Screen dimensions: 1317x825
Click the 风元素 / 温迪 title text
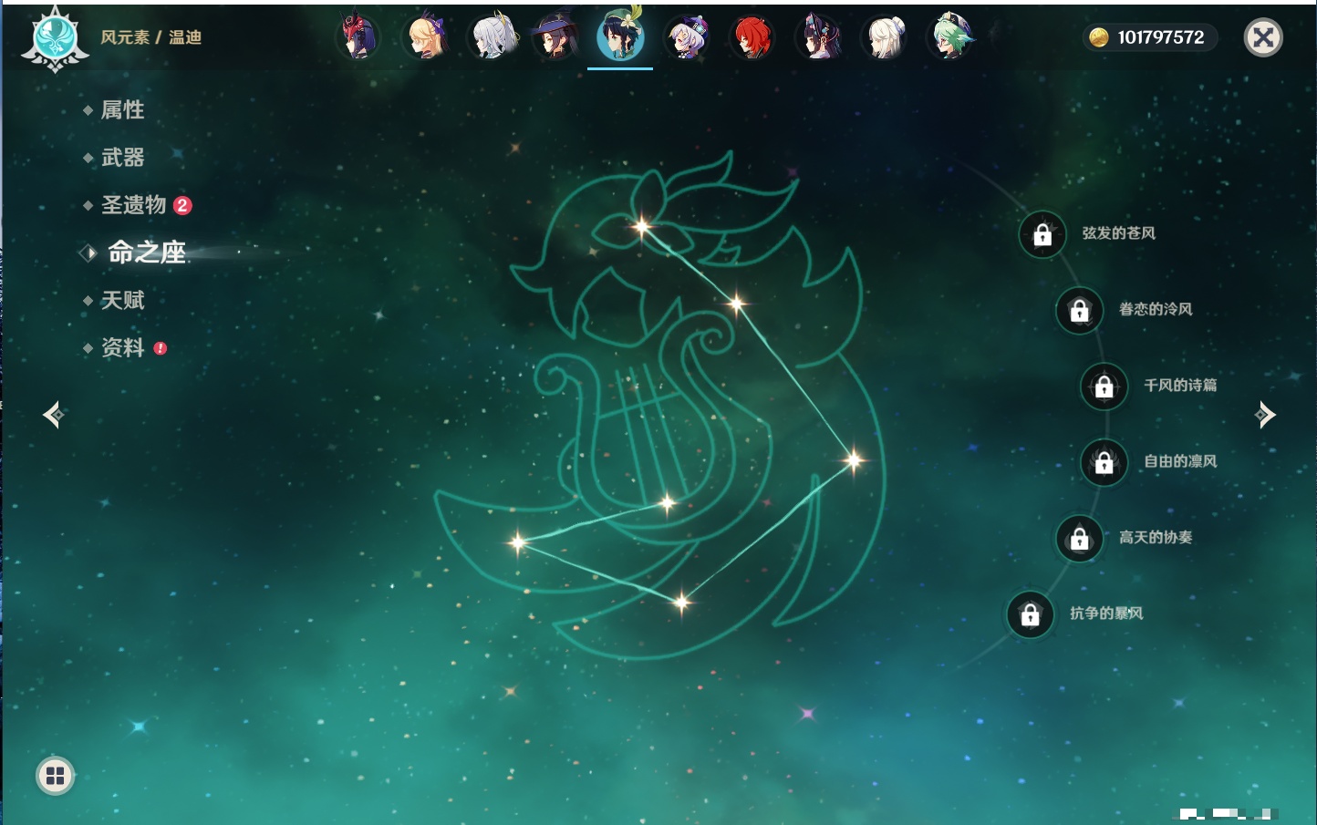(151, 37)
